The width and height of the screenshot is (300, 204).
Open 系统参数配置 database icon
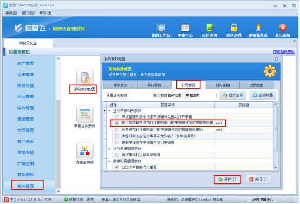[x=85, y=77]
